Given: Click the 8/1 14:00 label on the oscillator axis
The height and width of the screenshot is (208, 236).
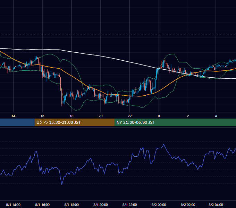Looking at the screenshot, I should (x=13, y=205).
